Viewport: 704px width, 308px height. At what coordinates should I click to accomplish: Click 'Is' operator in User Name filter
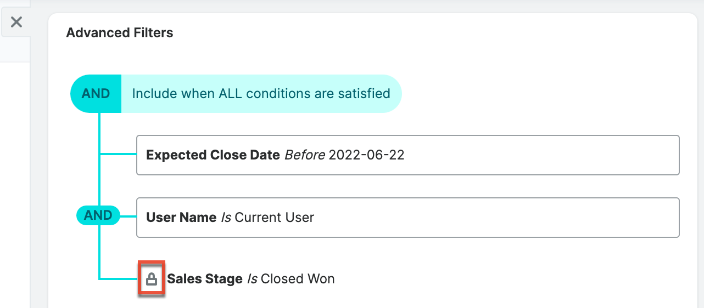[226, 218]
